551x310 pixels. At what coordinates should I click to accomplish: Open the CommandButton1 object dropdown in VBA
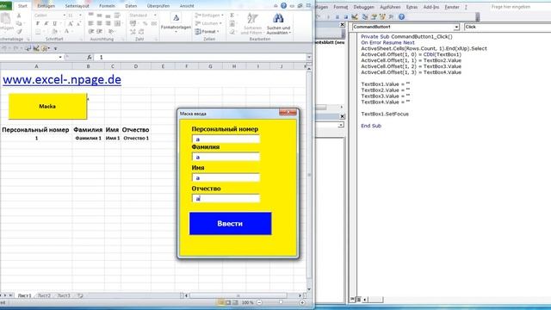point(456,27)
